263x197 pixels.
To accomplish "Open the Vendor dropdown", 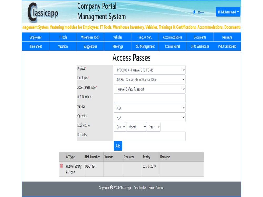I will coord(149,108).
